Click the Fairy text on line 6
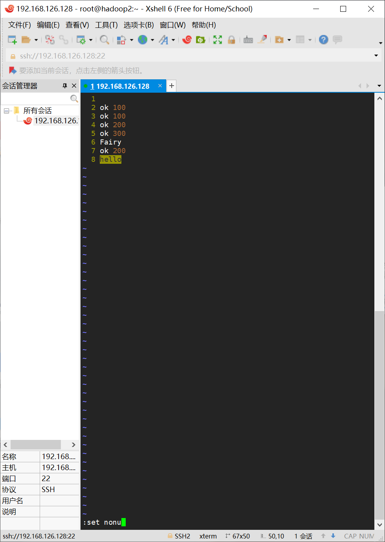The height and width of the screenshot is (542, 385). click(110, 142)
